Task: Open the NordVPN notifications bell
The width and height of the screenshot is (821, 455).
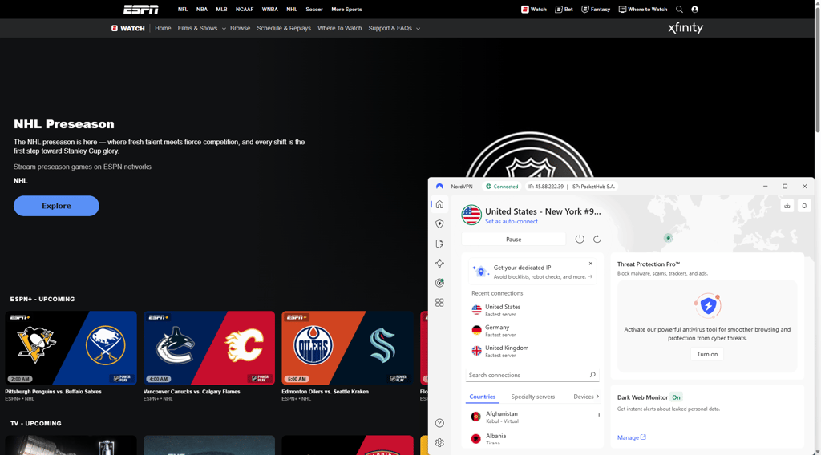Action: tap(804, 206)
